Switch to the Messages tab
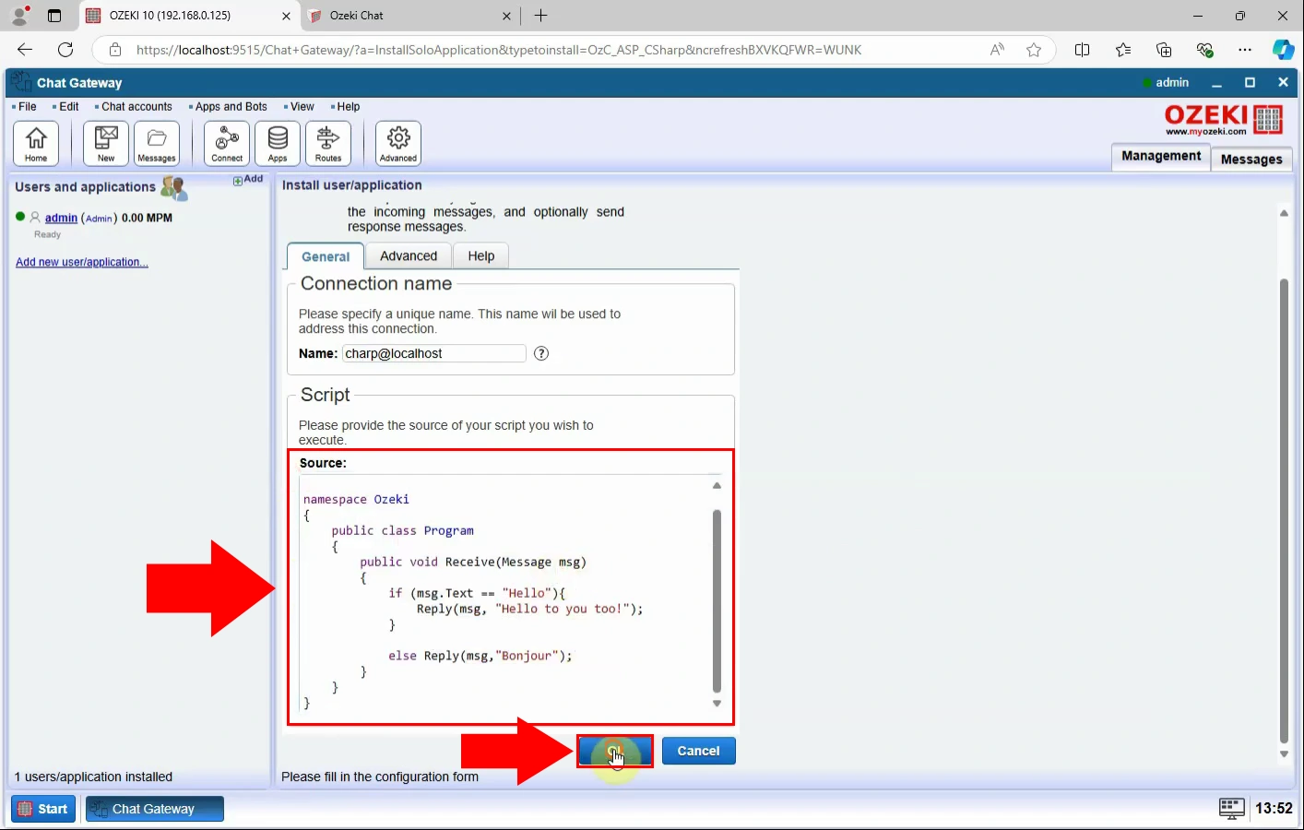 tap(1251, 159)
